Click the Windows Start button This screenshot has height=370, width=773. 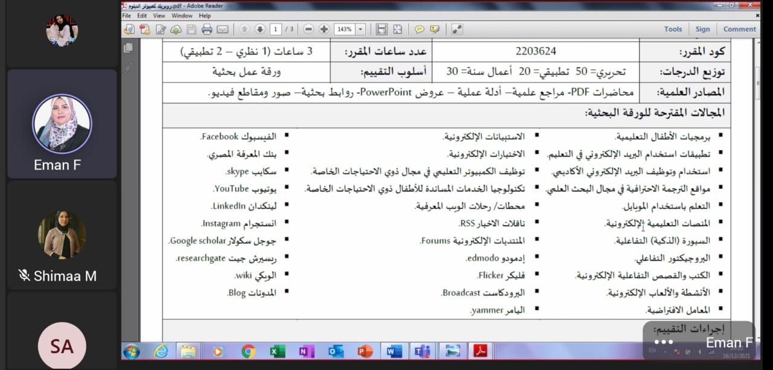131,351
